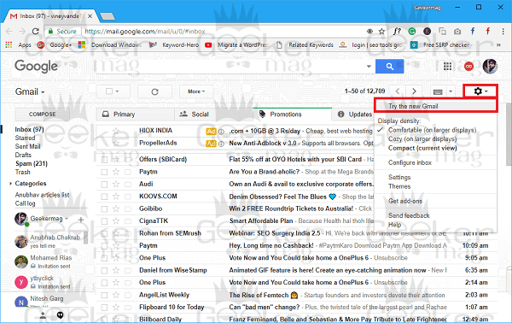Click the chat list scrollbar

[x=86, y=238]
